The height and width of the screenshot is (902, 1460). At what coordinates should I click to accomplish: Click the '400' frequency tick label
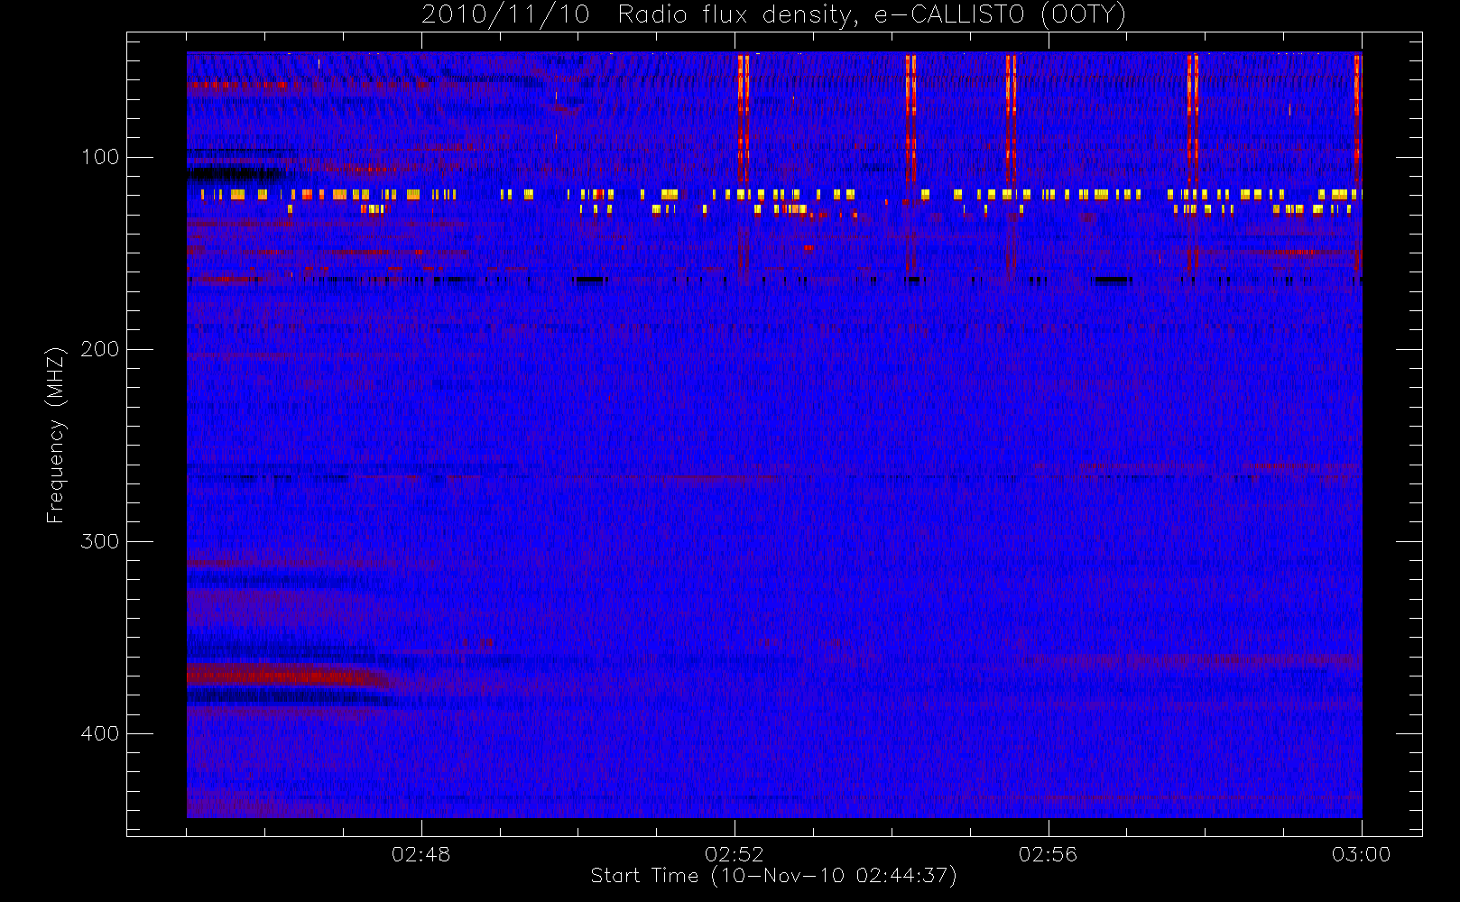99,733
